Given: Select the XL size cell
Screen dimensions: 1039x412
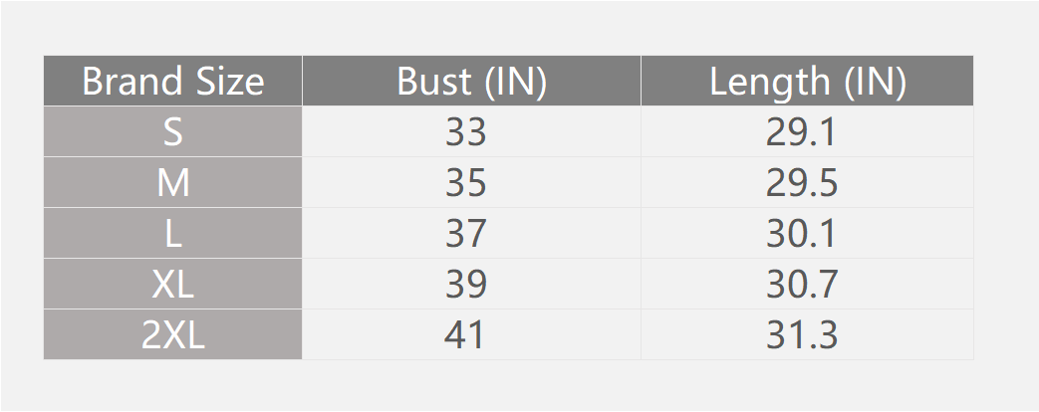Looking at the screenshot, I should tap(173, 285).
